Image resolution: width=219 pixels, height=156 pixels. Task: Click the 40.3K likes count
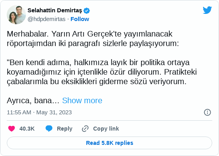pyautogui.click(x=27, y=129)
